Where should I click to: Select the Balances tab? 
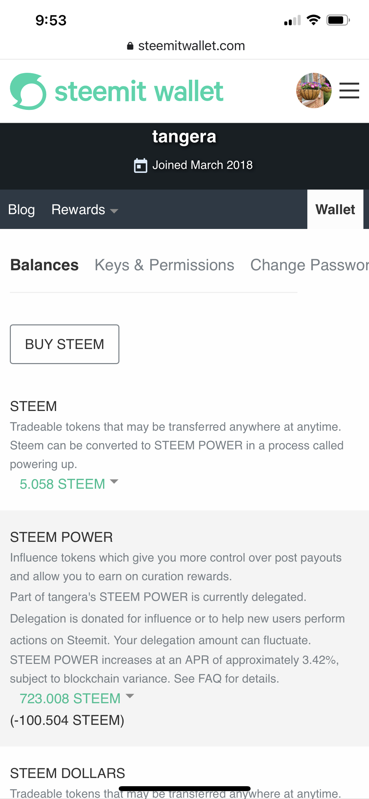(44, 265)
